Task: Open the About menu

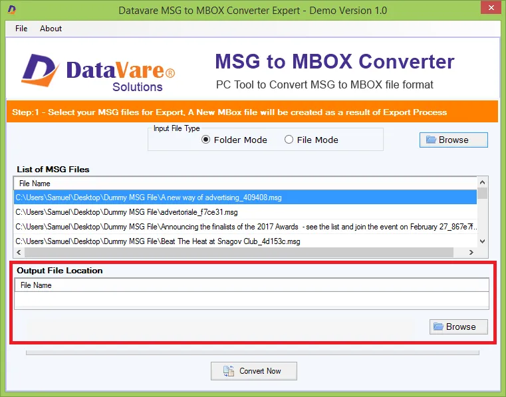Action: pyautogui.click(x=51, y=29)
